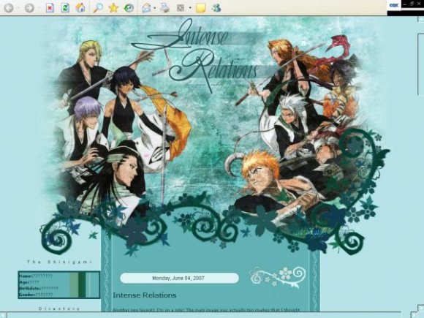Image resolution: width=424 pixels, height=318 pixels.
Task: Click the white floral swirl ornament beside date
Action: click(278, 277)
